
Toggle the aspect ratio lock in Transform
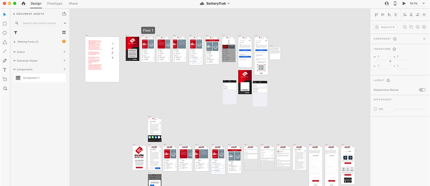coord(390,61)
